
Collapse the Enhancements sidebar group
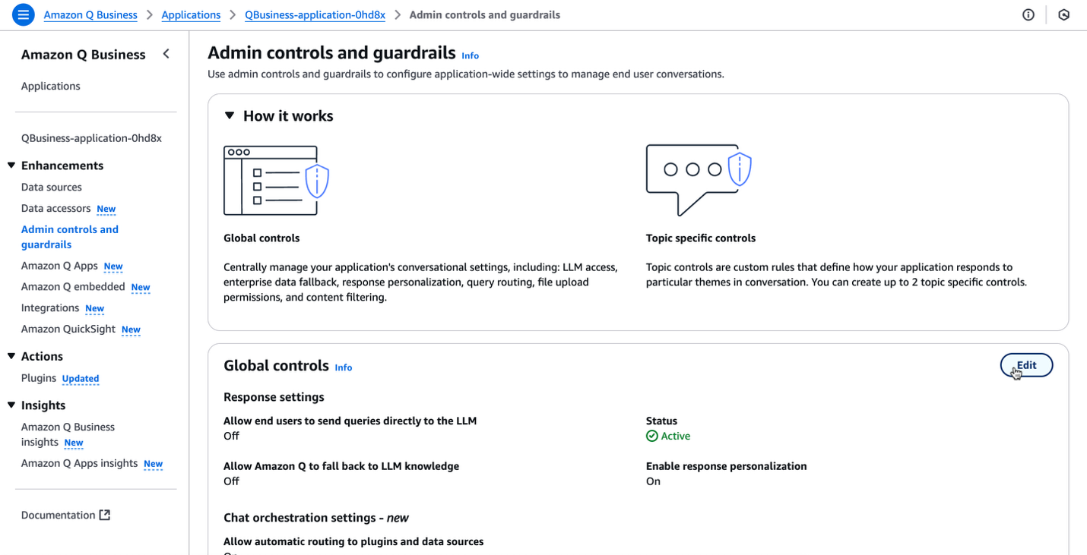coord(11,166)
